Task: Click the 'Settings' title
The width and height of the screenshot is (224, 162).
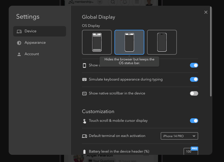Action: (28, 17)
